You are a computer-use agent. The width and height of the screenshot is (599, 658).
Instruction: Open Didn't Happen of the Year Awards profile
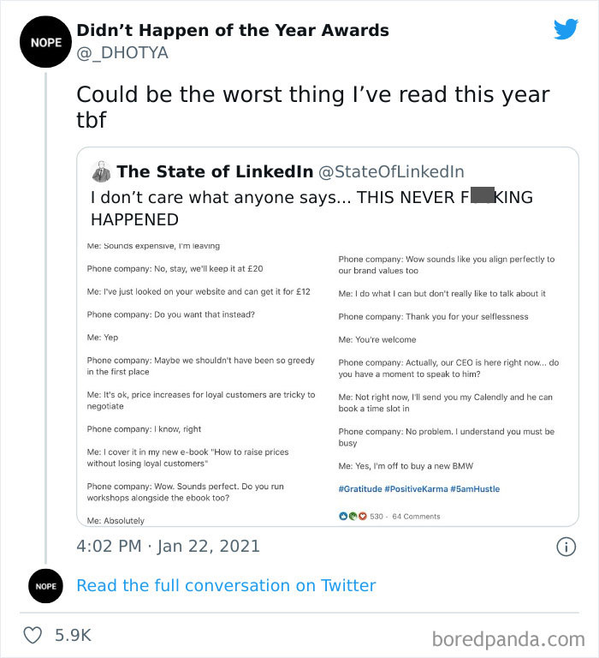point(233,31)
